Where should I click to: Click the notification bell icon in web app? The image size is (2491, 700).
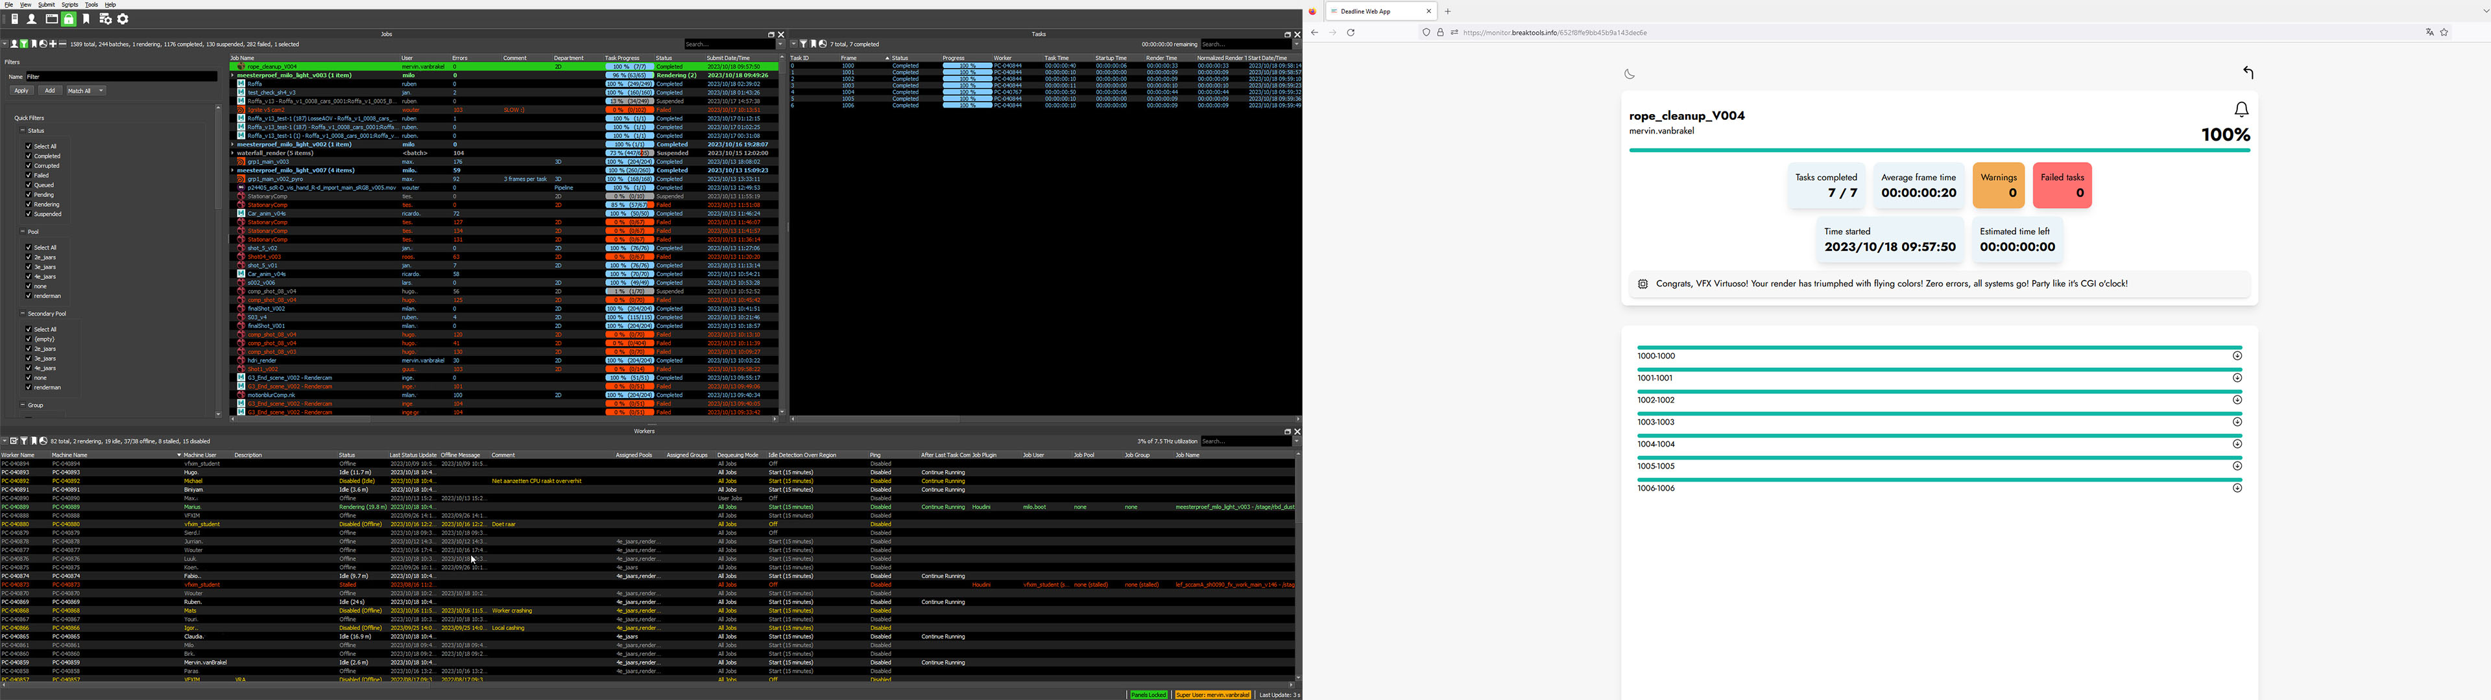pos(2241,110)
